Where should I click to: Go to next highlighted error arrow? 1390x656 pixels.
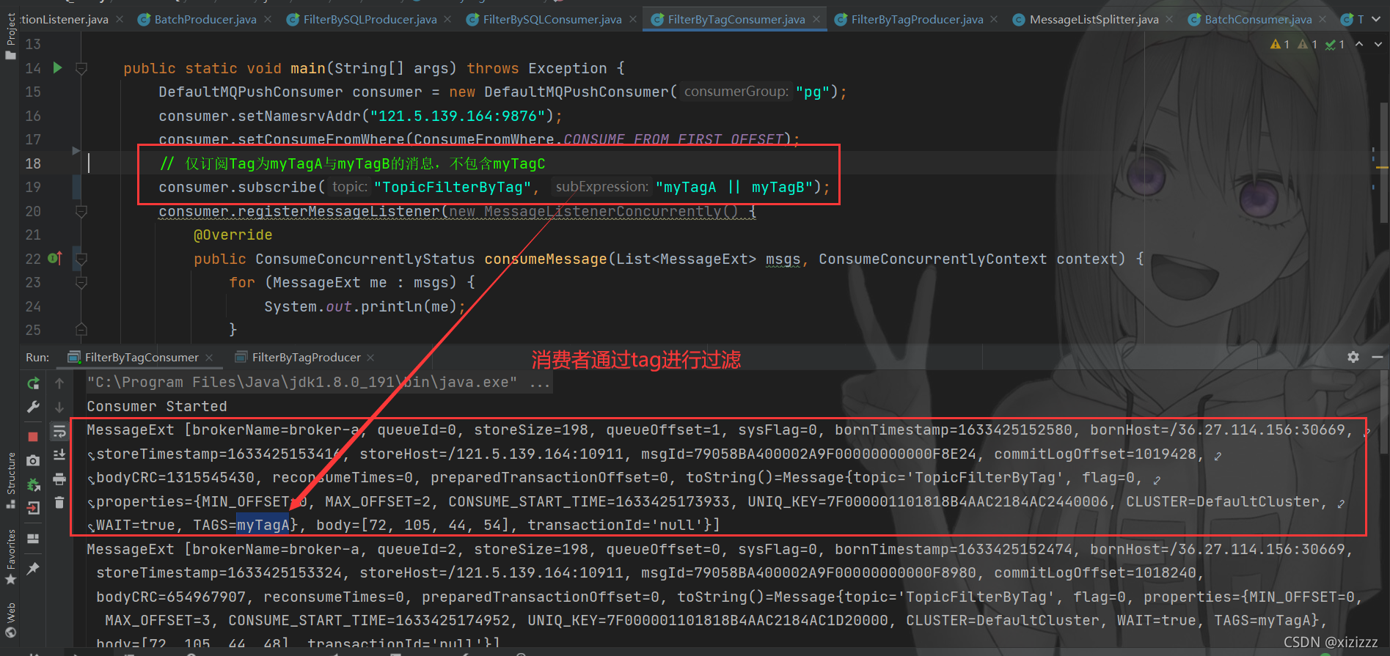(x=1378, y=45)
